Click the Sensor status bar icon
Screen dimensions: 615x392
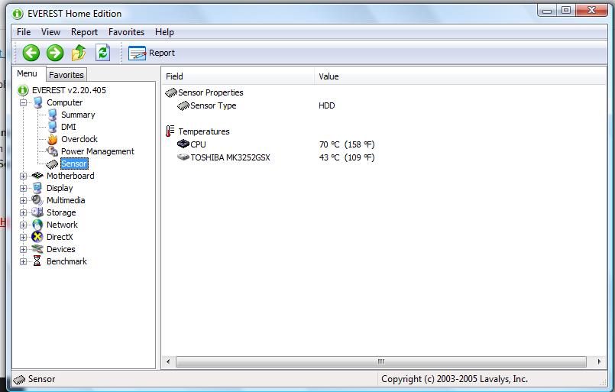click(19, 380)
